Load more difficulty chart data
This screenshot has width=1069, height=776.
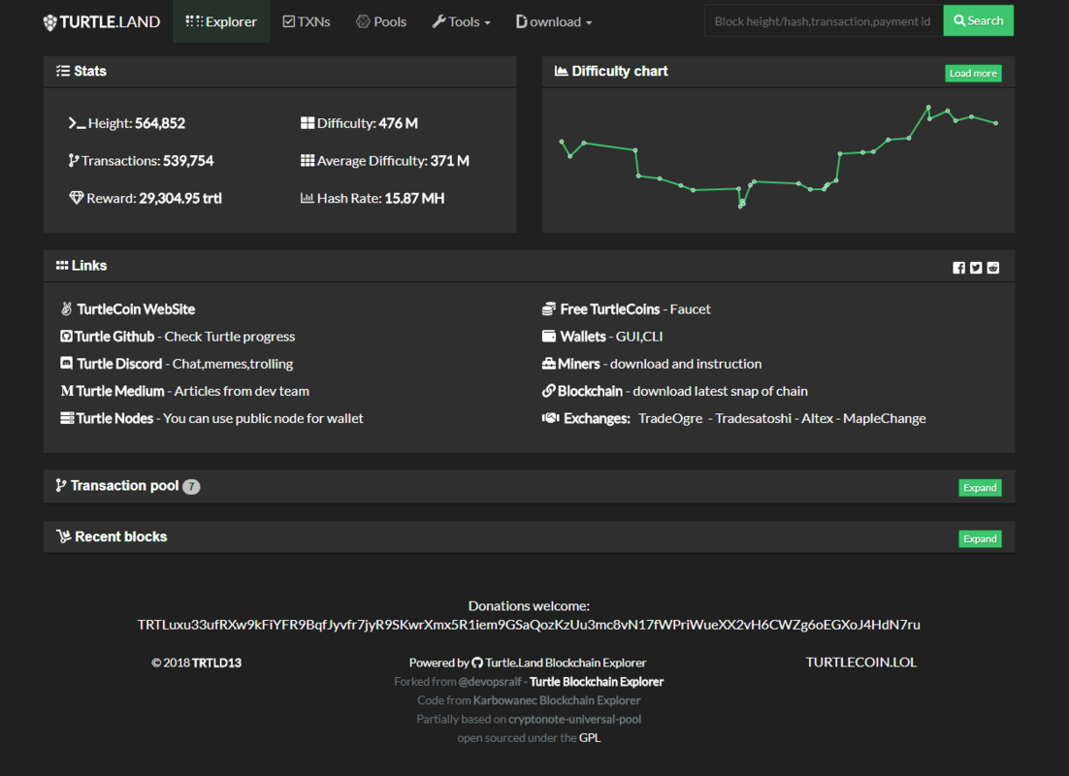tap(973, 73)
